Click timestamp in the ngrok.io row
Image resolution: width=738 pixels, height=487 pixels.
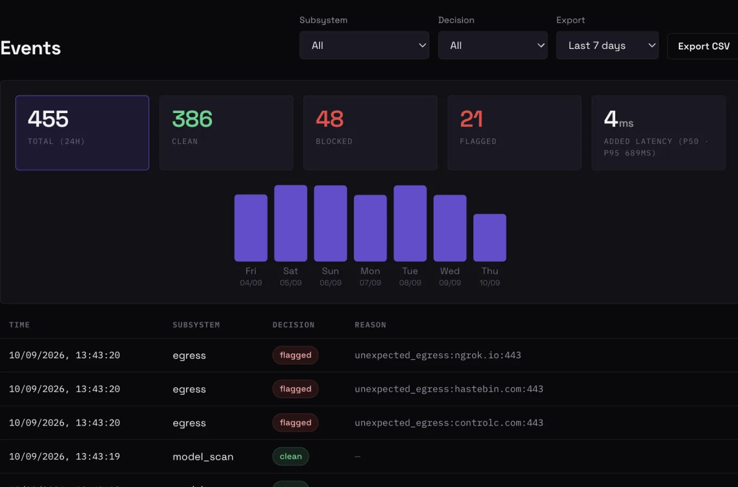[x=65, y=355]
